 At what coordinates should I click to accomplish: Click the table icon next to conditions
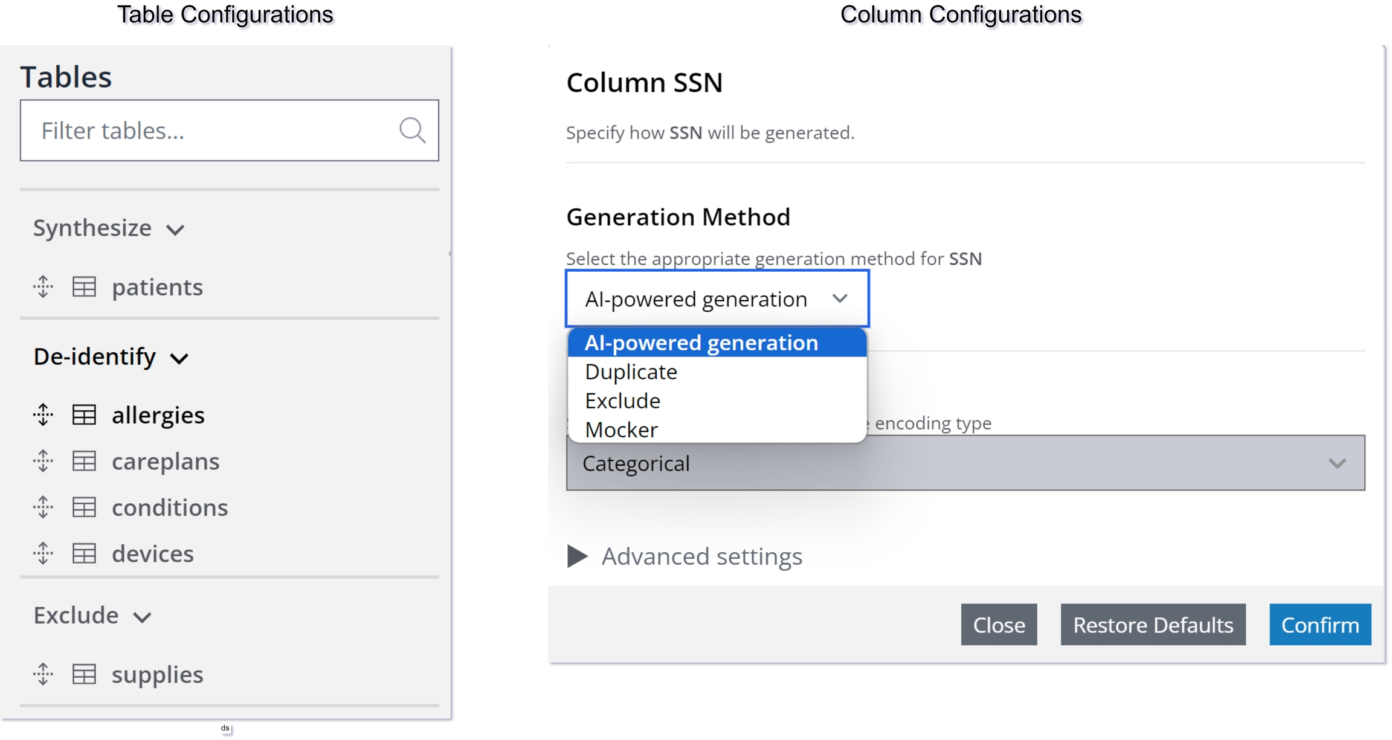pyautogui.click(x=84, y=507)
